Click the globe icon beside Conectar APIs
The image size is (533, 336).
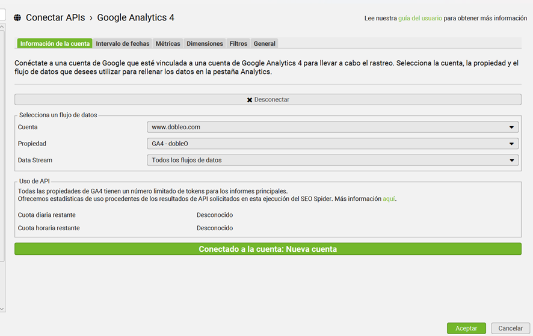[17, 18]
